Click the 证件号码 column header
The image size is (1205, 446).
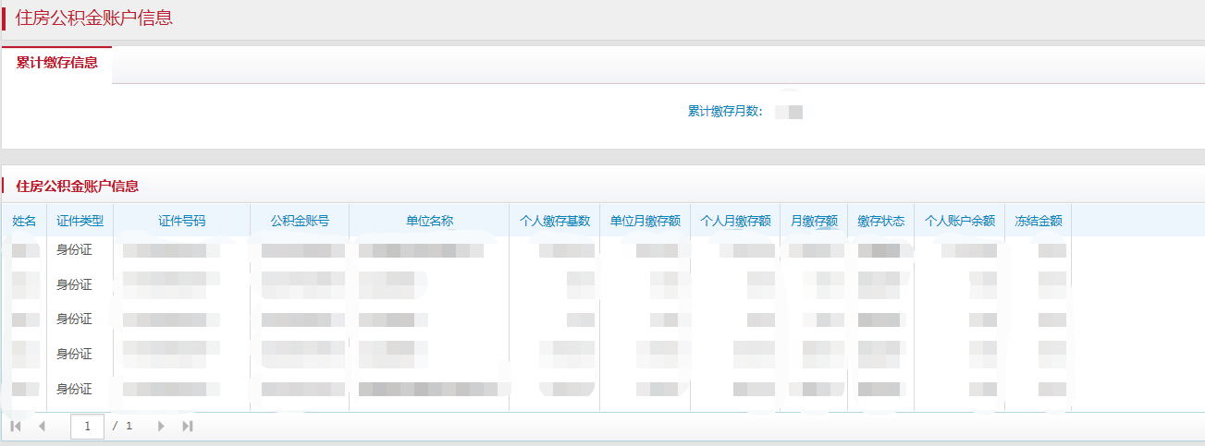coord(181,221)
